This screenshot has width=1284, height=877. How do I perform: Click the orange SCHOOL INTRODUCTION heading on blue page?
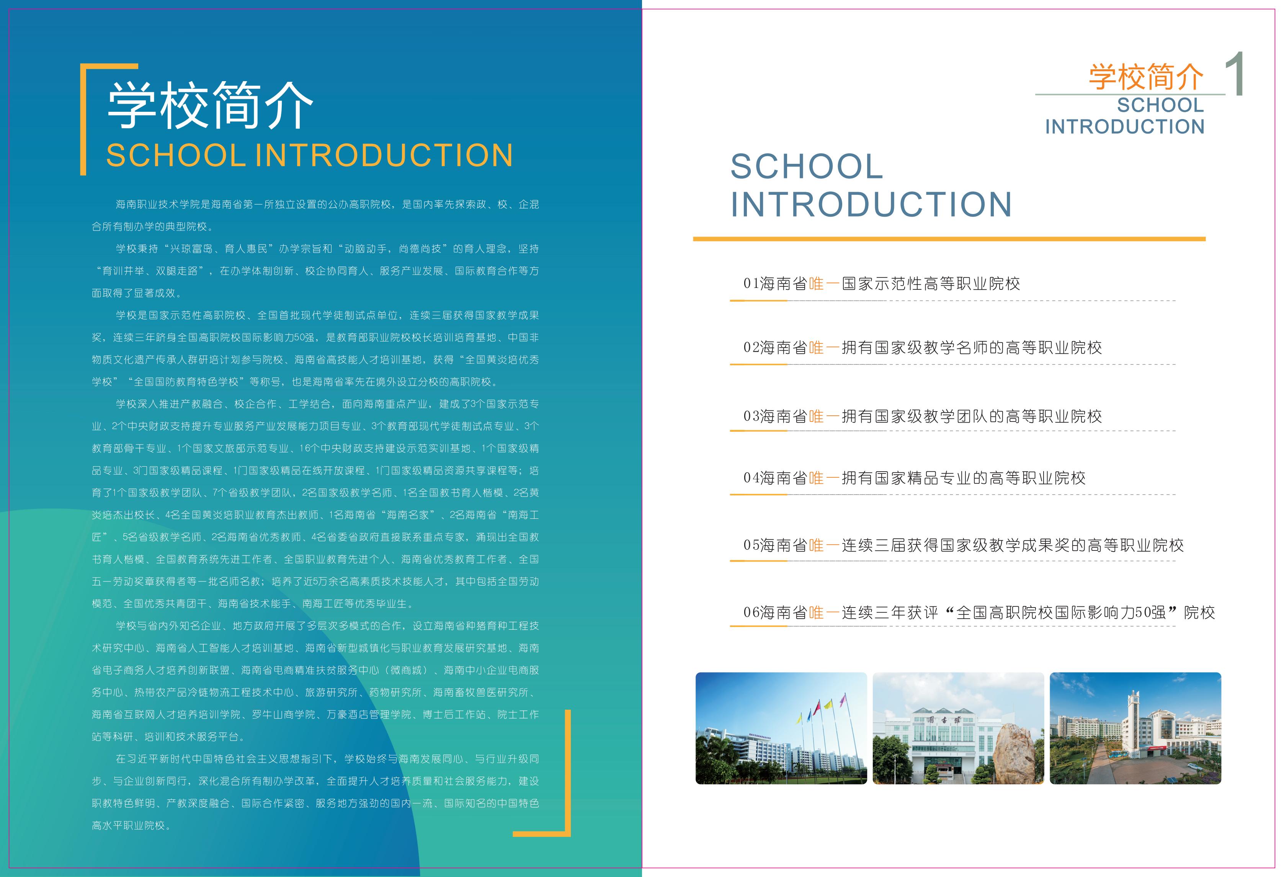(309, 155)
